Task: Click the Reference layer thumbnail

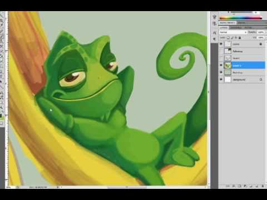Action: (228, 51)
